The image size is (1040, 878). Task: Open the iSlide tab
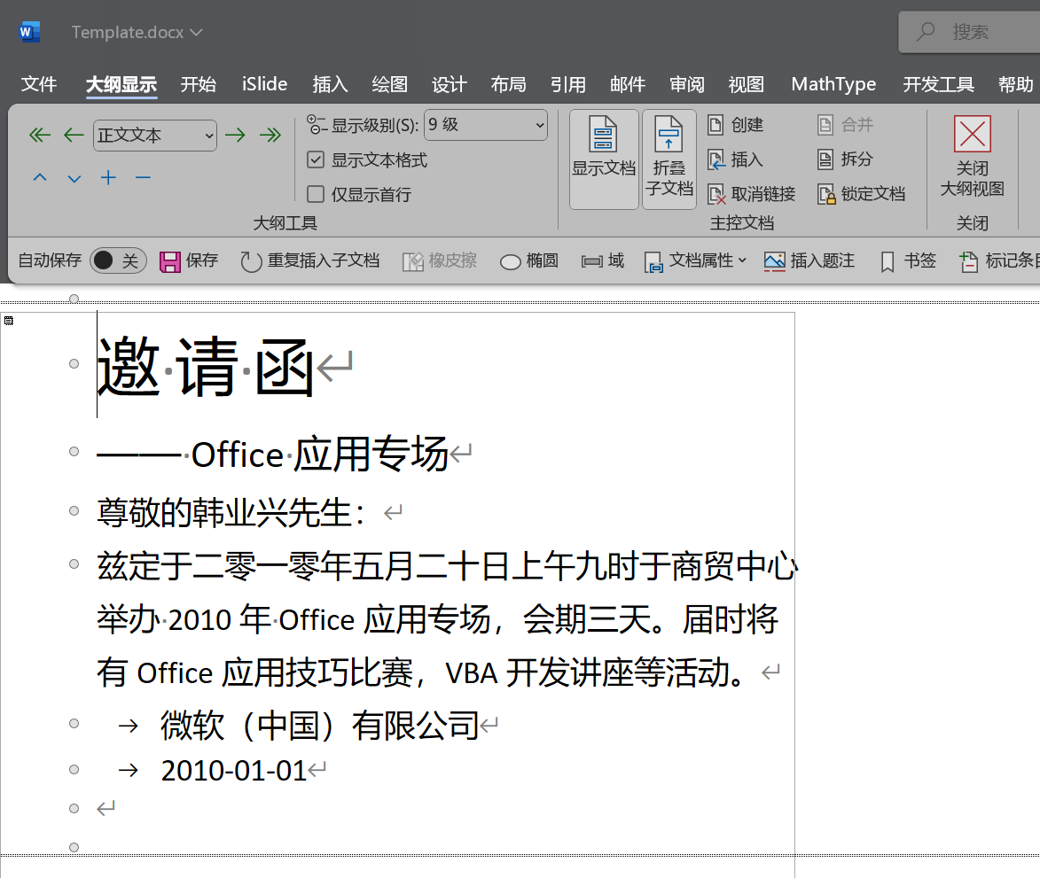pos(264,84)
